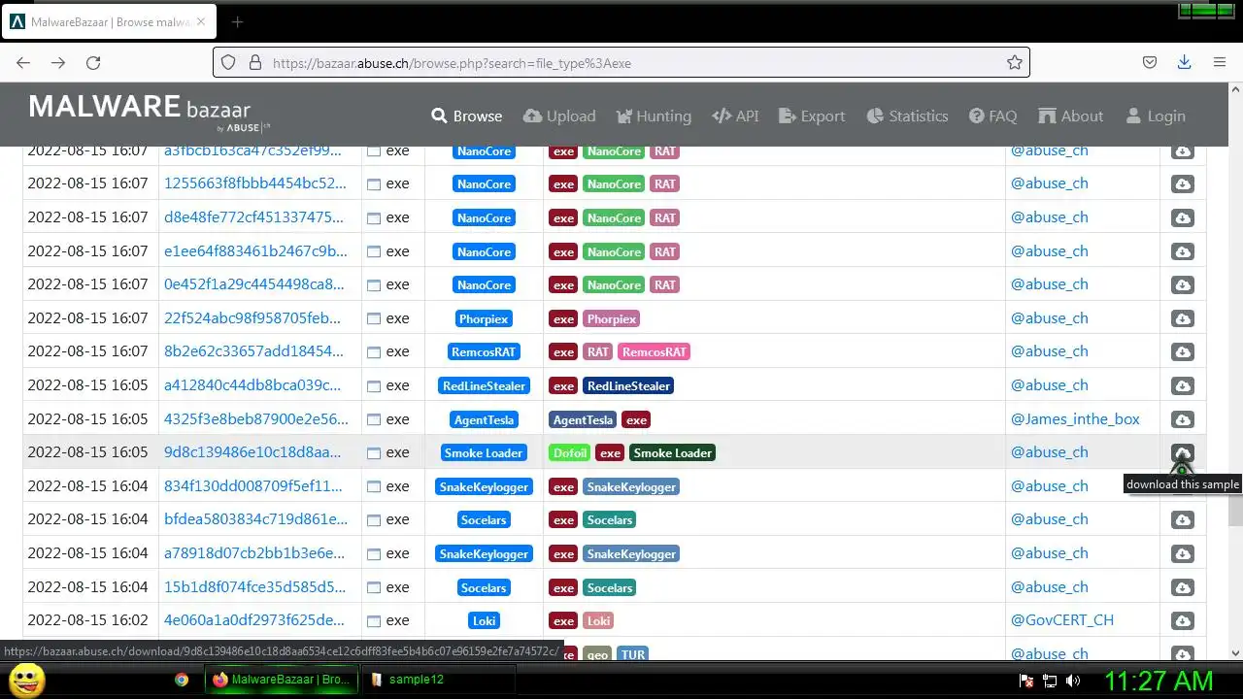Open Firefox application menu

1220,62
